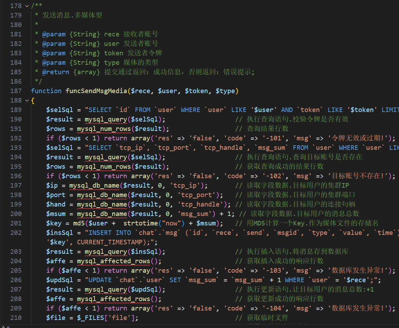Click line number 202 in the gutter
Image resolution: width=399 pixels, height=328 pixels.
16,233
